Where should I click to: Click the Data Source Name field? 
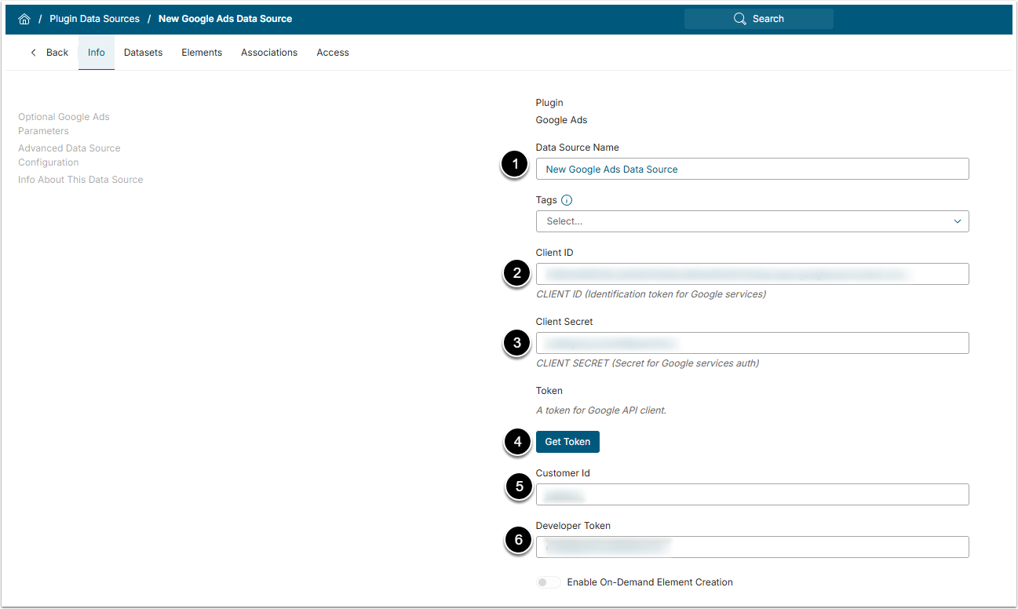(752, 169)
